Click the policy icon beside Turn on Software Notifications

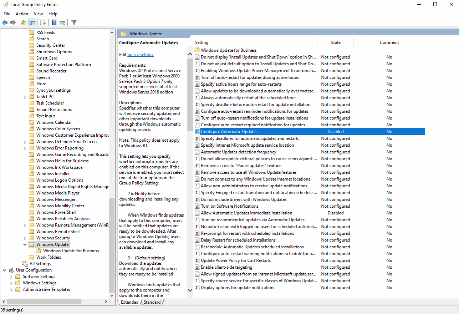(197, 206)
